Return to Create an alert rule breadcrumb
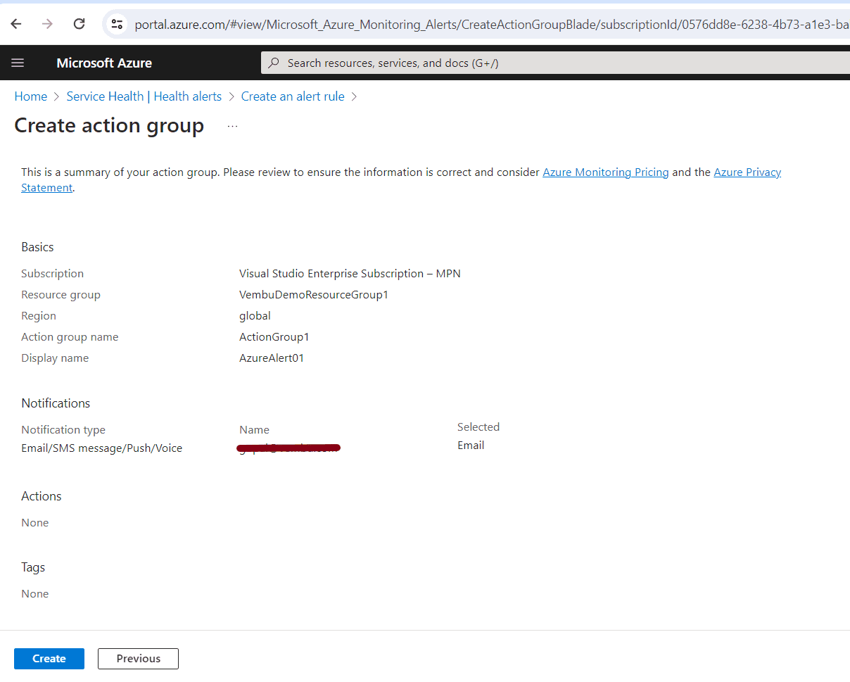This screenshot has width=850, height=682. coord(293,96)
